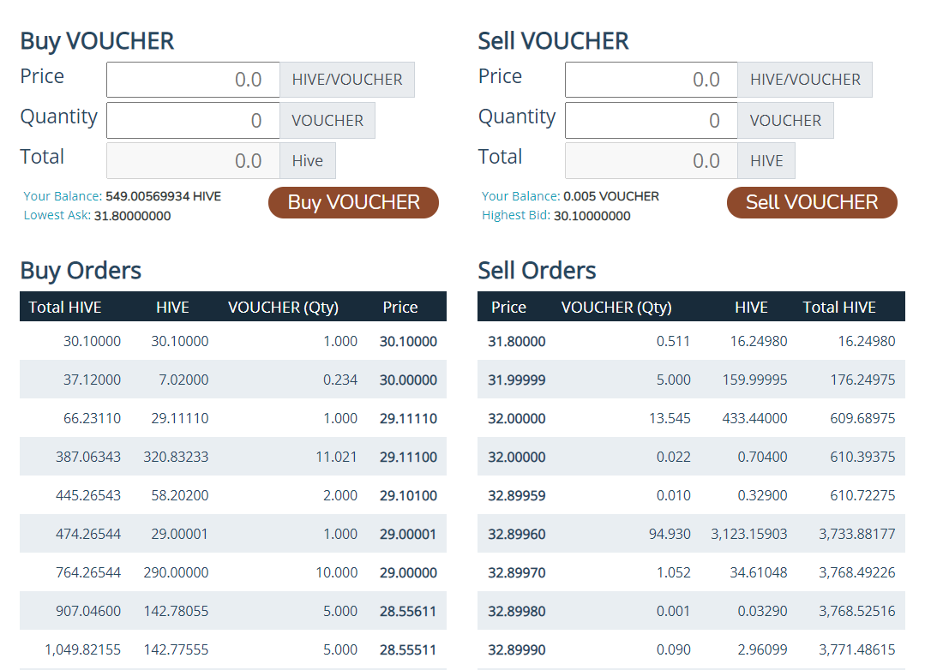Screen dimensions: 925x670
Task: Click the Sell VOUCHER Total field
Action: pyautogui.click(x=652, y=160)
